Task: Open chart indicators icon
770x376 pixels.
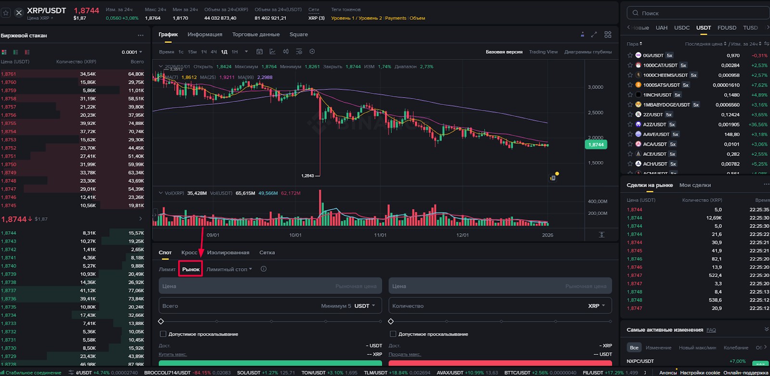Action: coord(272,51)
